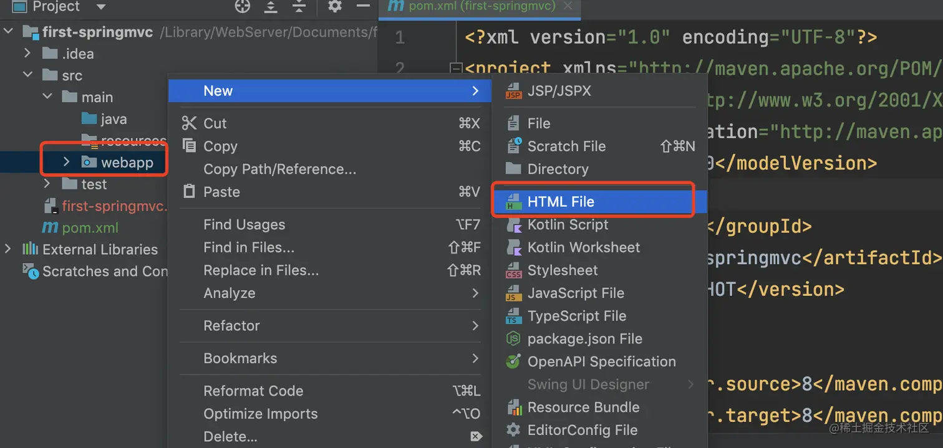Click the Collapse All toolbar icon
This screenshot has width=943, height=448.
[299, 7]
